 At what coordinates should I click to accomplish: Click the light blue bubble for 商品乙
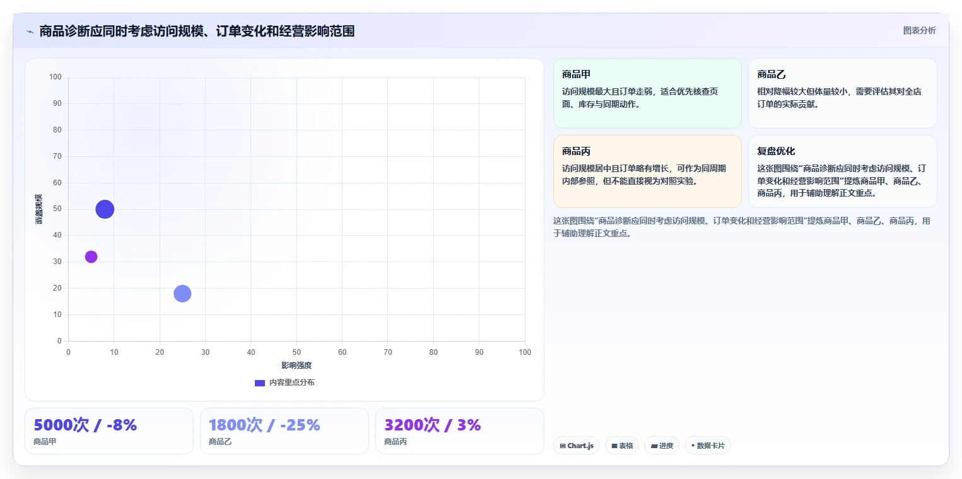click(182, 293)
